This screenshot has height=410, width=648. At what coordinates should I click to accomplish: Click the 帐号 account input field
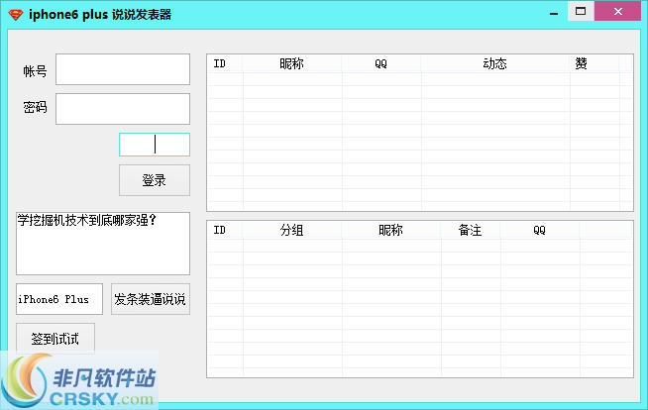[x=123, y=69]
